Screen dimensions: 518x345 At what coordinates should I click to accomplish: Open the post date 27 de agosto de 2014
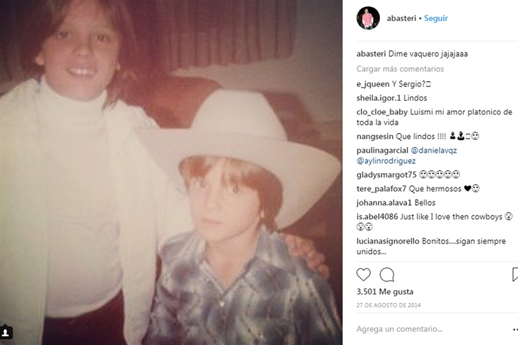coord(388,305)
